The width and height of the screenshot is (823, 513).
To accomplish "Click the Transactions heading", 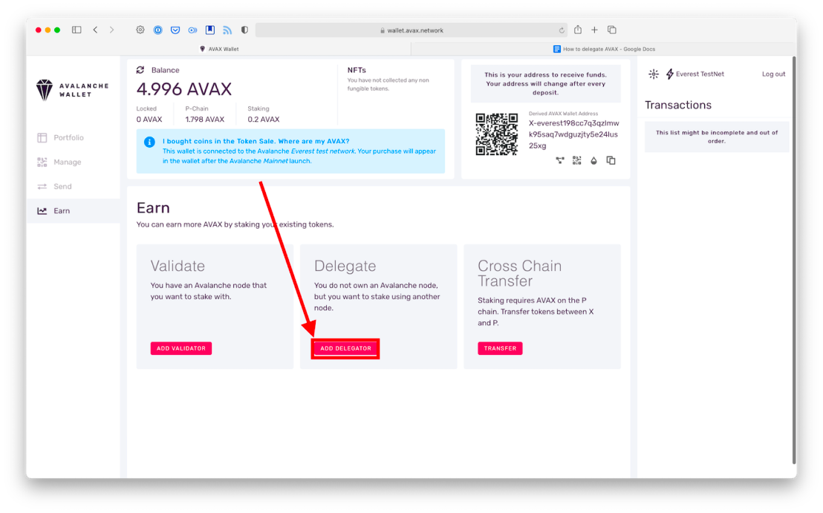I will (x=678, y=105).
